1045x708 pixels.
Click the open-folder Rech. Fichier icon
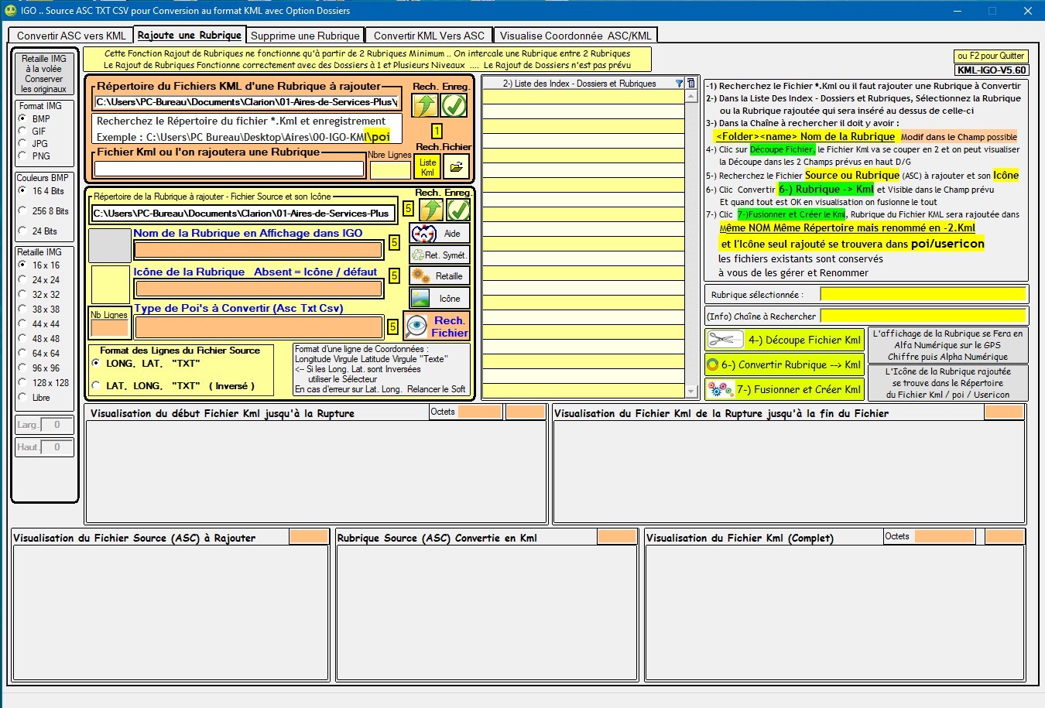pyautogui.click(x=456, y=166)
